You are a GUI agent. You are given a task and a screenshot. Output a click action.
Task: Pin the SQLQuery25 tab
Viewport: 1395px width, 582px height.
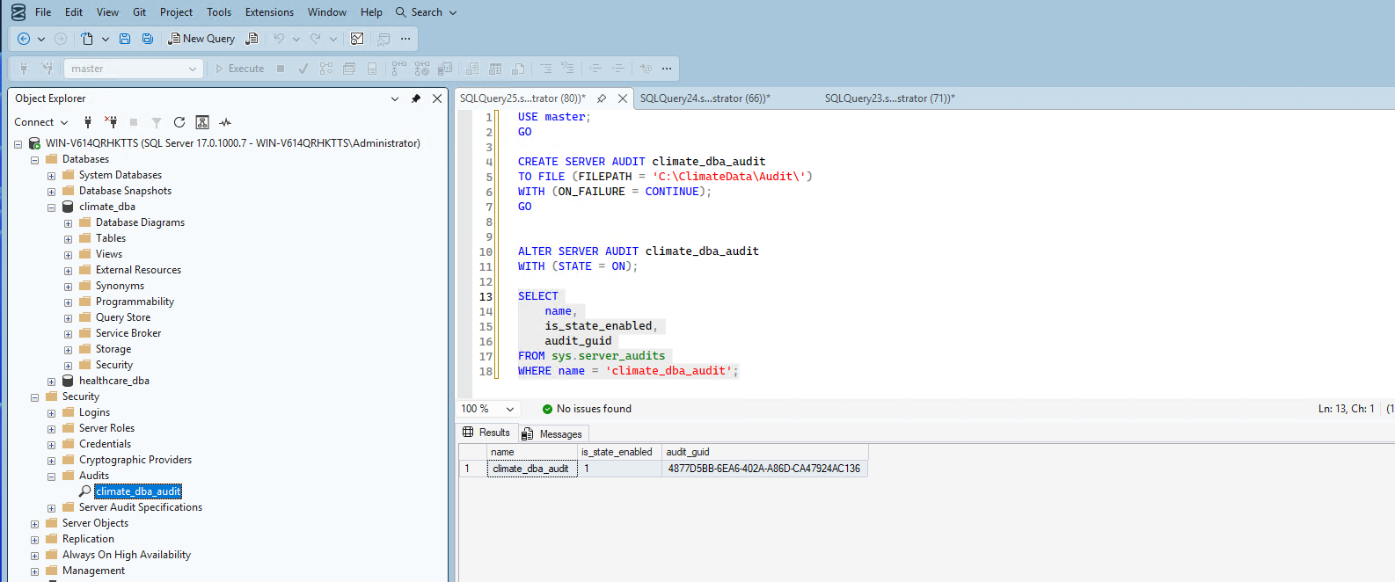602,98
